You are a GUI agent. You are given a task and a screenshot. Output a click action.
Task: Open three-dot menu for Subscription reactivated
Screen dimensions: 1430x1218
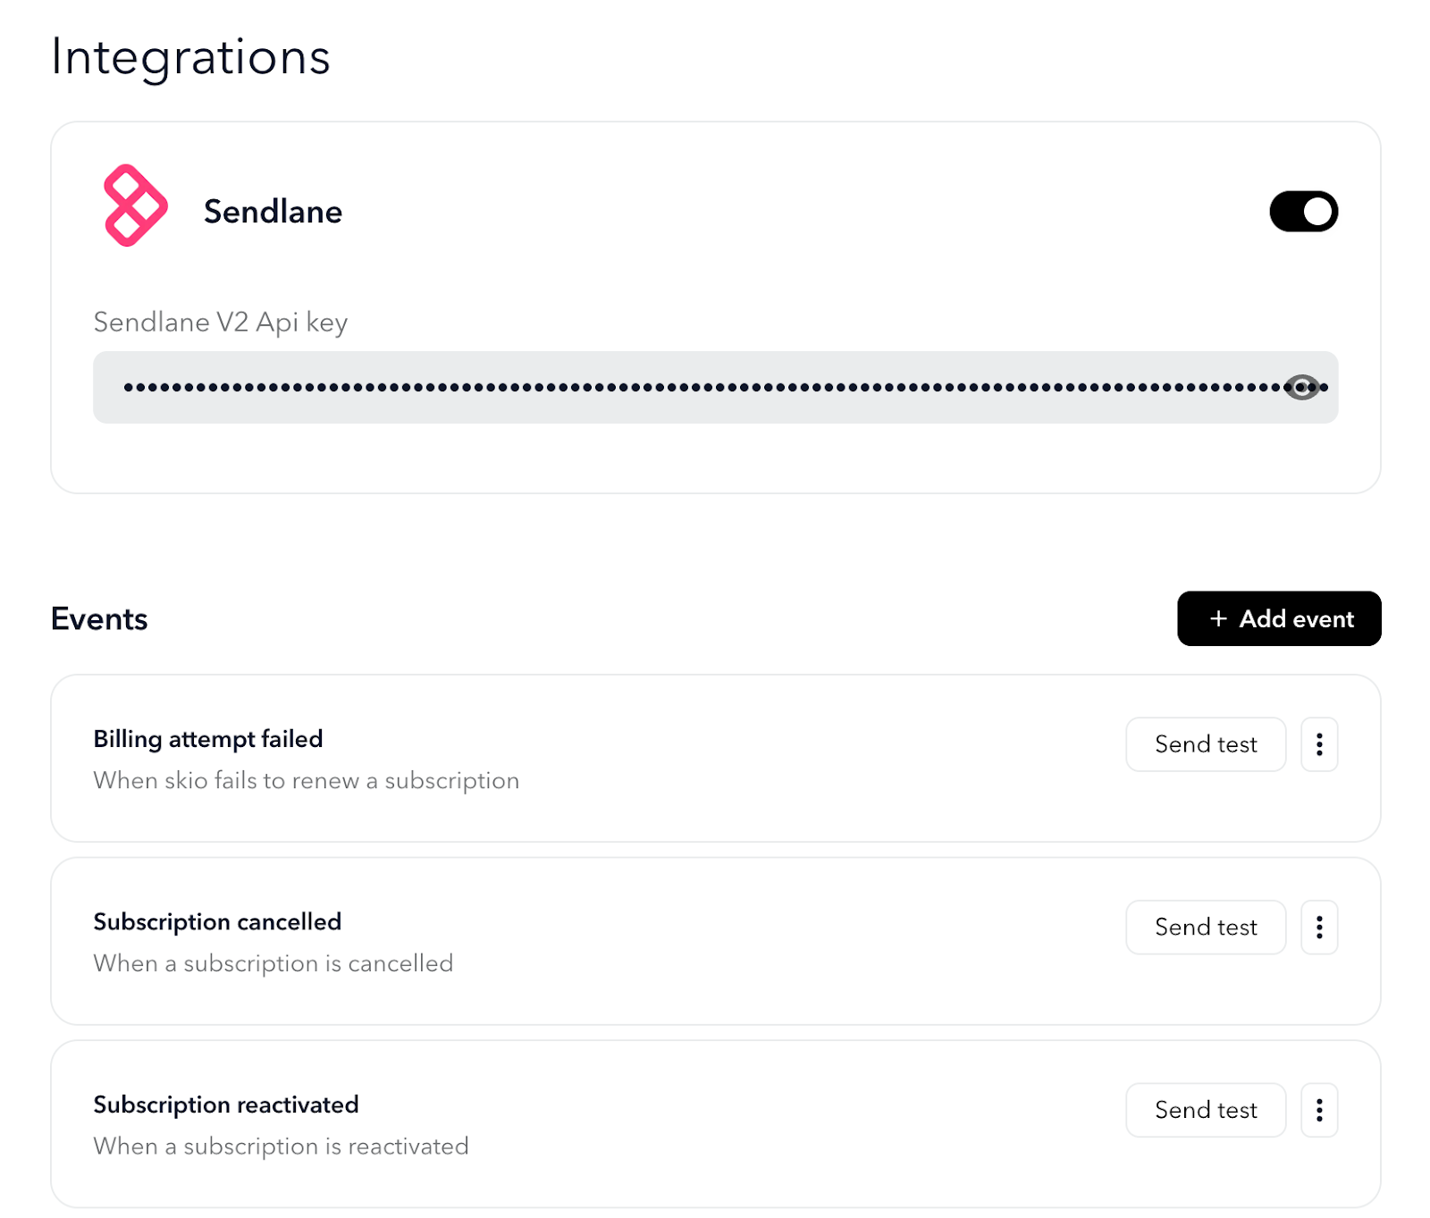[x=1319, y=1110]
